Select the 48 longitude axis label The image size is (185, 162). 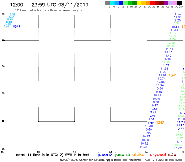tap(38, 152)
